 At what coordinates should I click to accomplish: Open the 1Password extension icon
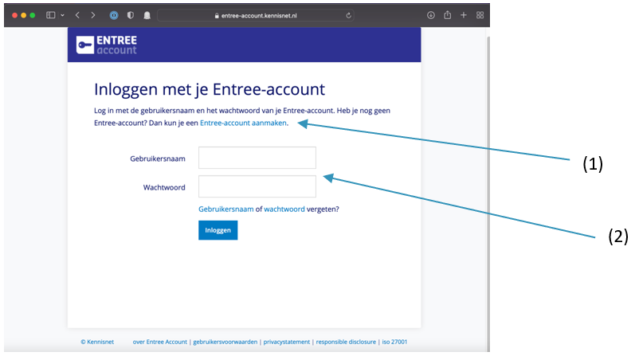pos(114,15)
